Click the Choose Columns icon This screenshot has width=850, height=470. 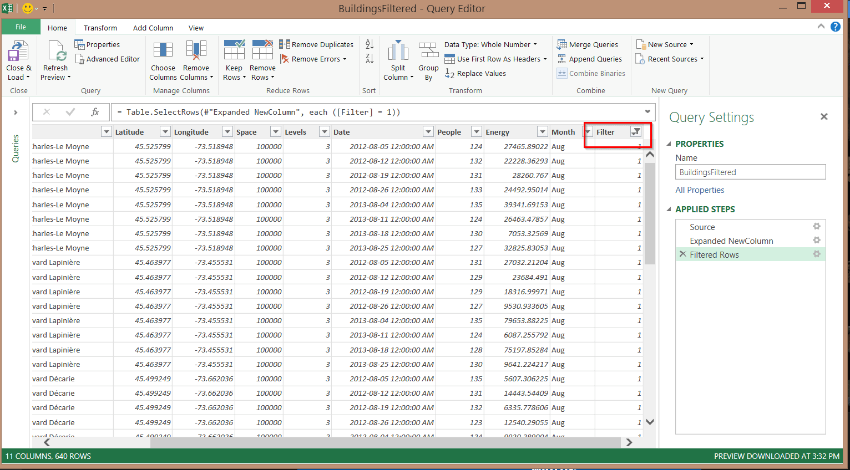click(x=163, y=50)
